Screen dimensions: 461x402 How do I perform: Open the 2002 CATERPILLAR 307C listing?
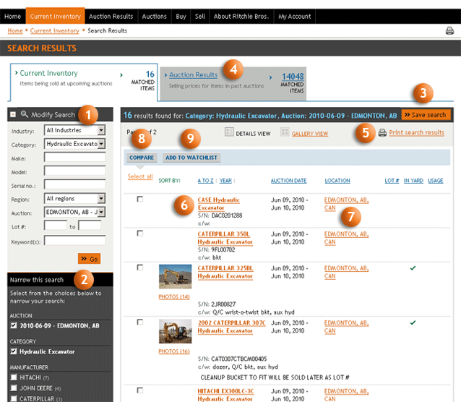click(232, 327)
